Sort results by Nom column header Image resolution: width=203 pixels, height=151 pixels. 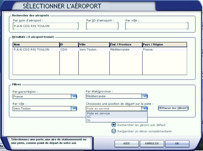[x=36, y=44]
